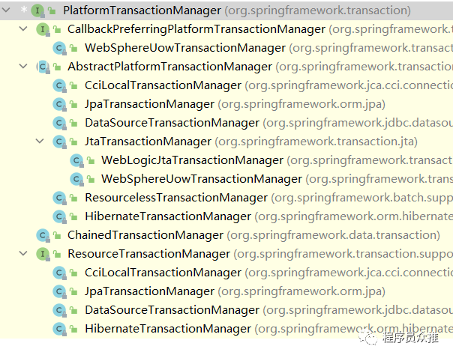
Task: Select WebSphereUowTransactionManager text under CallbackPreferringPlatformTransactionManager
Action: [185, 48]
